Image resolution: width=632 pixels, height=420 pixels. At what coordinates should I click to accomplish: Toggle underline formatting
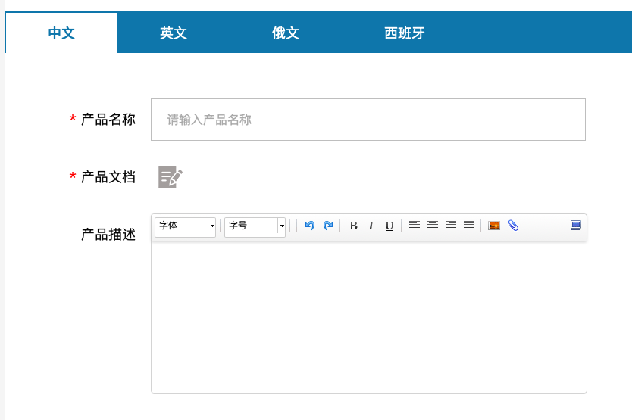pos(390,226)
